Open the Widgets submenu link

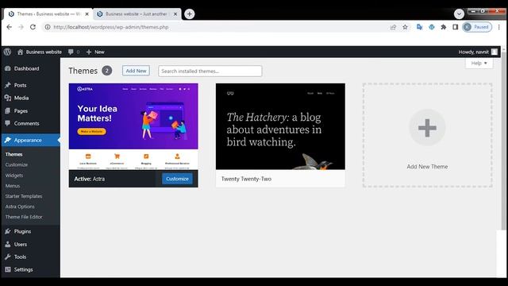coord(14,176)
